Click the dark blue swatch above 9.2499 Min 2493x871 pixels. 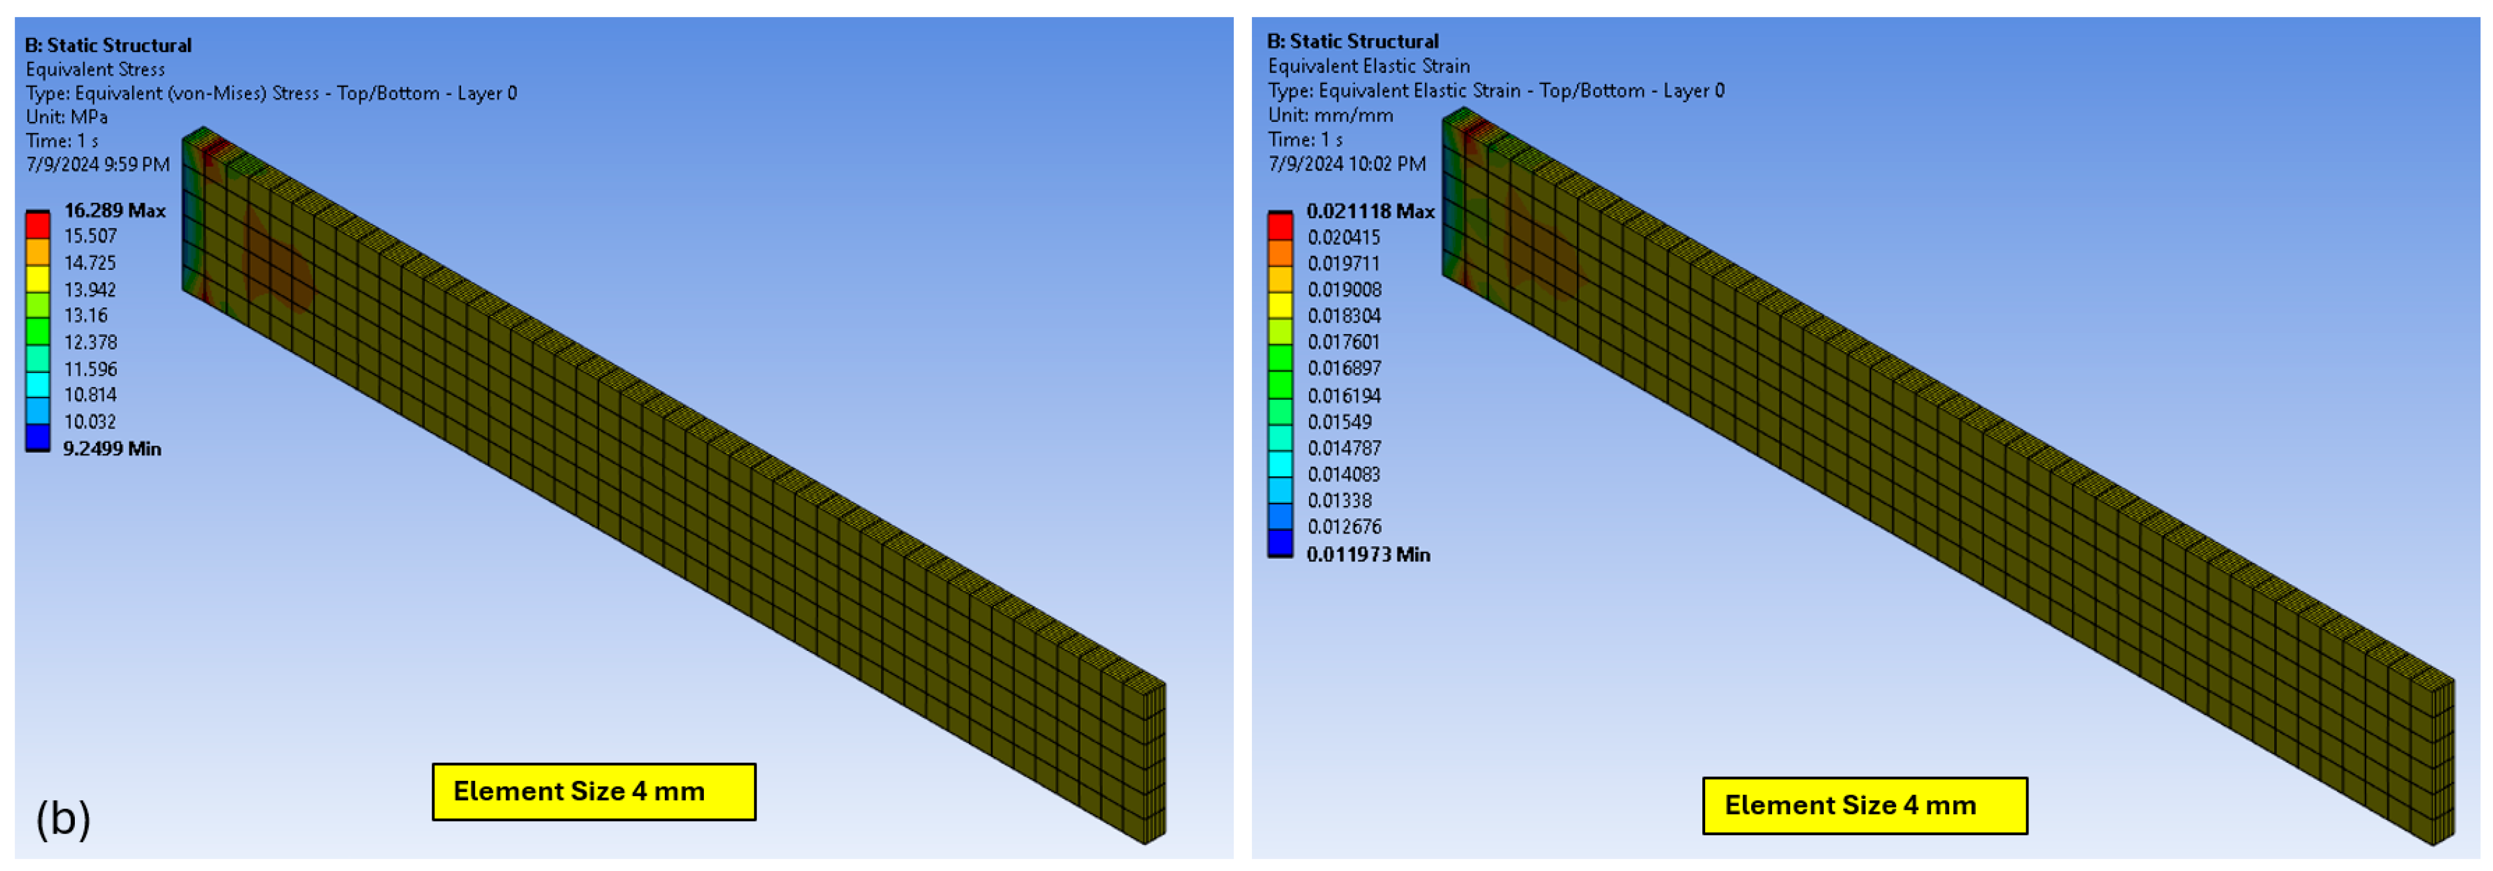coord(38,437)
